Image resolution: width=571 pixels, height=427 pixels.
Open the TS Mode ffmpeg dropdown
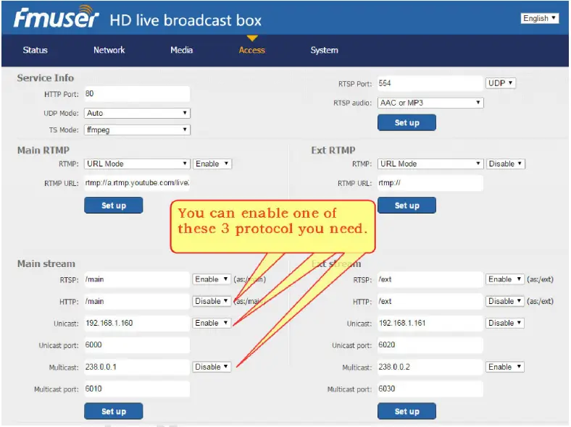pos(137,130)
